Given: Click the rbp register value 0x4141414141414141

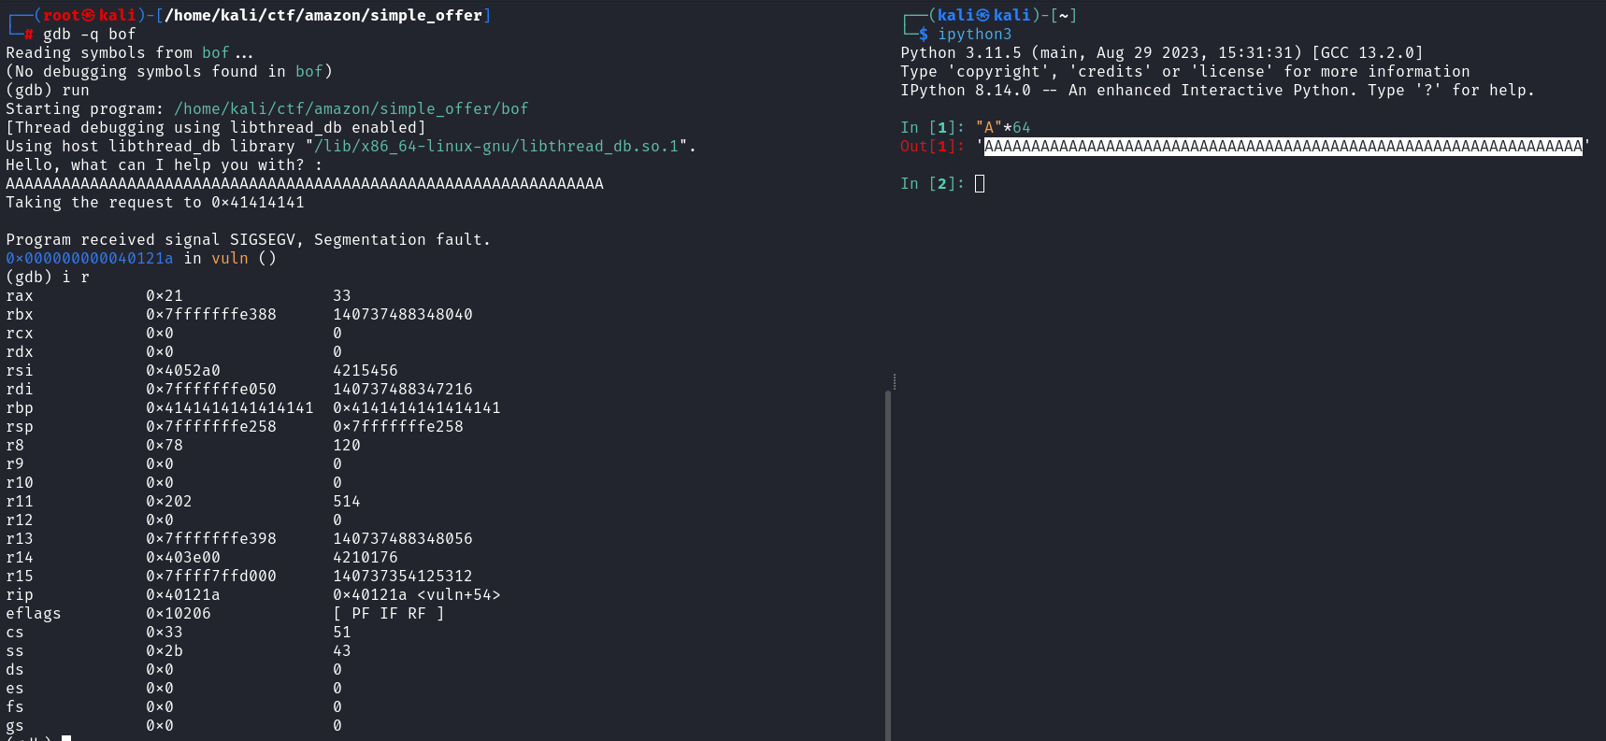Looking at the screenshot, I should click(x=230, y=408).
